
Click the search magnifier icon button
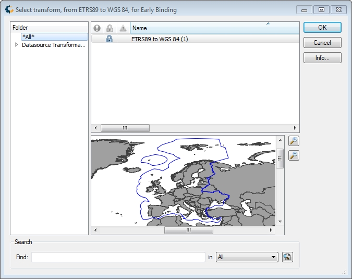click(x=287, y=257)
